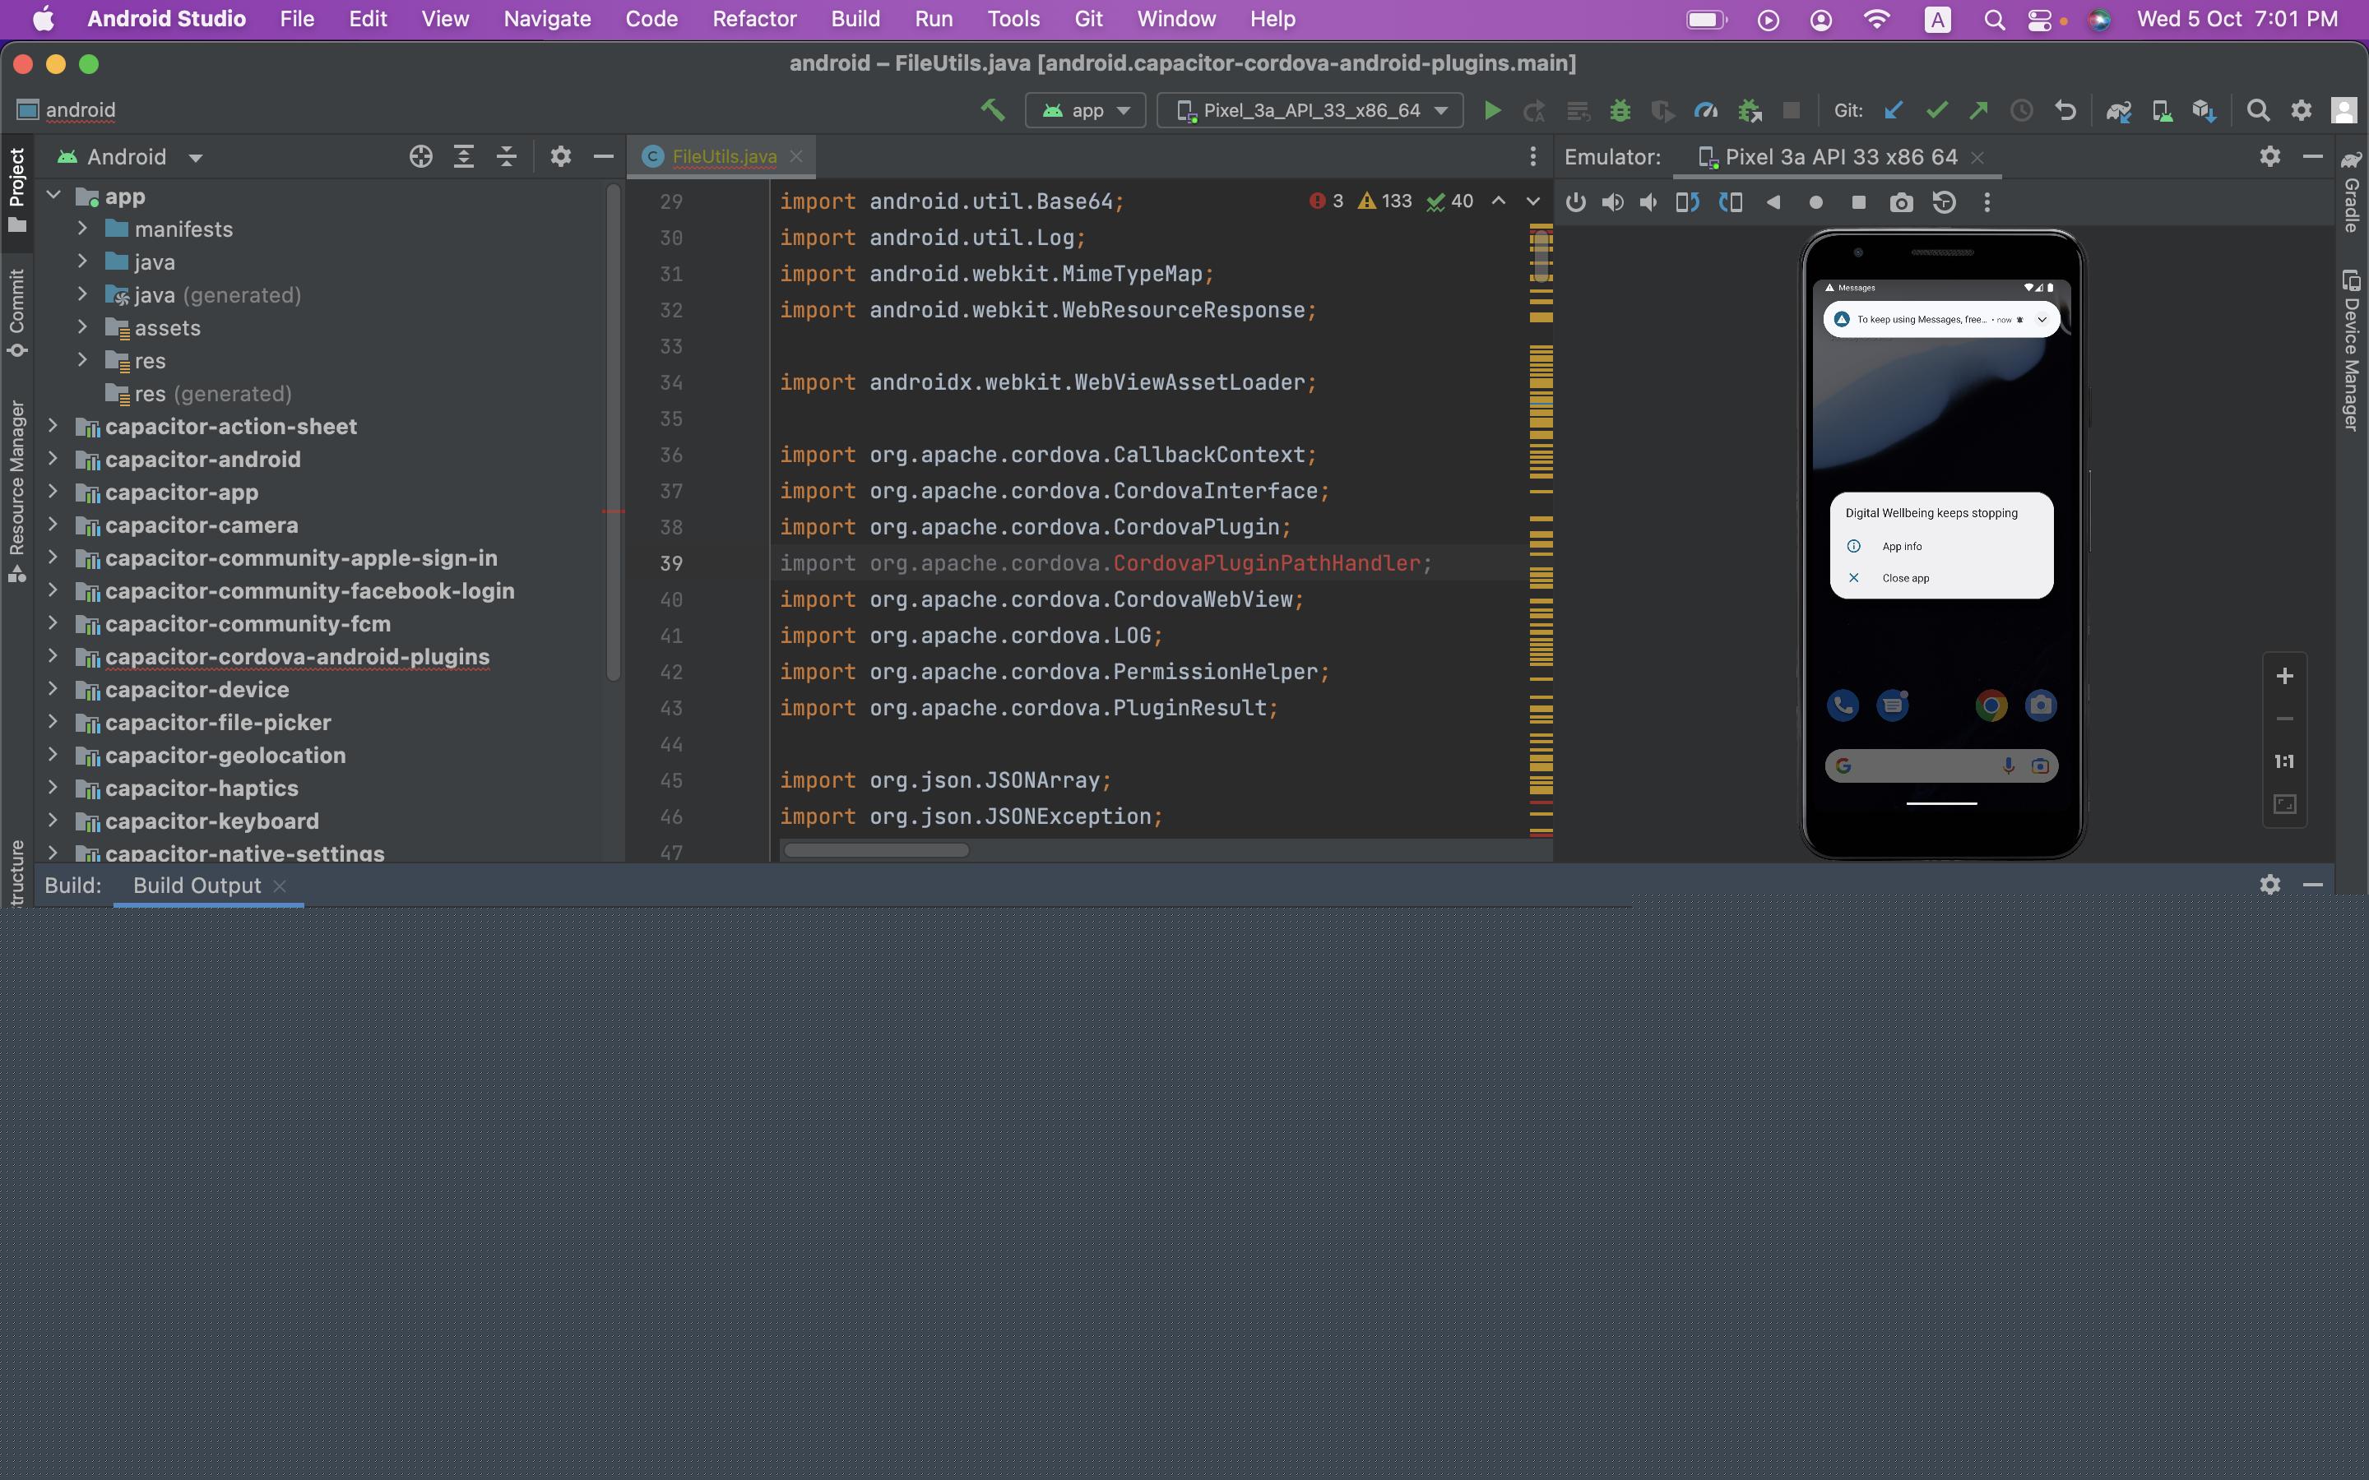Open the Refactor menu

[753, 19]
